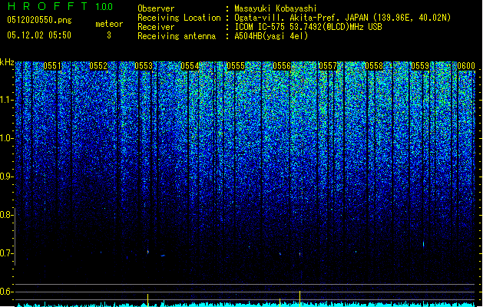Click the Receiver label

[x=156, y=27]
